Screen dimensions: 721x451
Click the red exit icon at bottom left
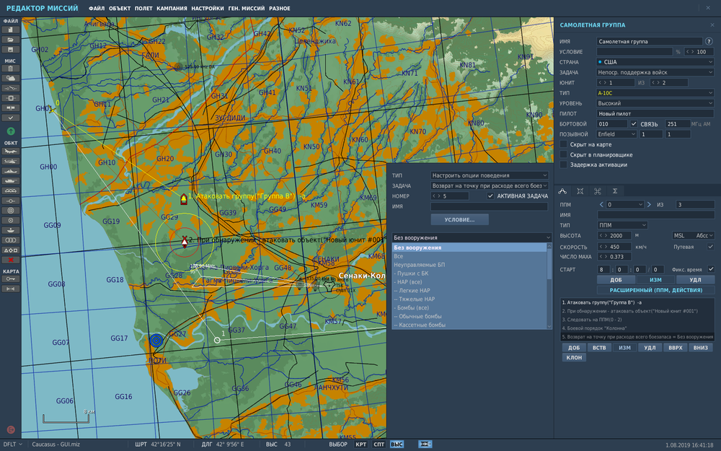coord(11,429)
